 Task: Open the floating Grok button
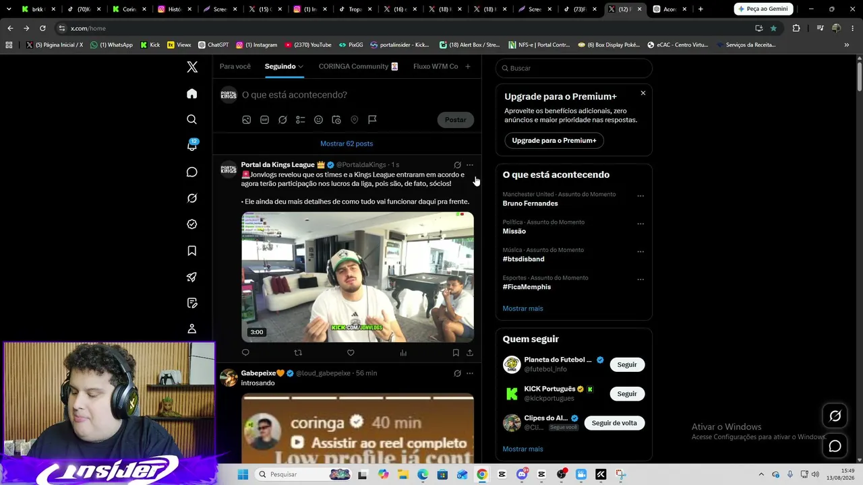coord(835,416)
